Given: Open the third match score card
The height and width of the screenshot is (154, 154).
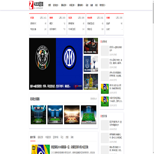Looking at the screenshot, I should [76, 24].
